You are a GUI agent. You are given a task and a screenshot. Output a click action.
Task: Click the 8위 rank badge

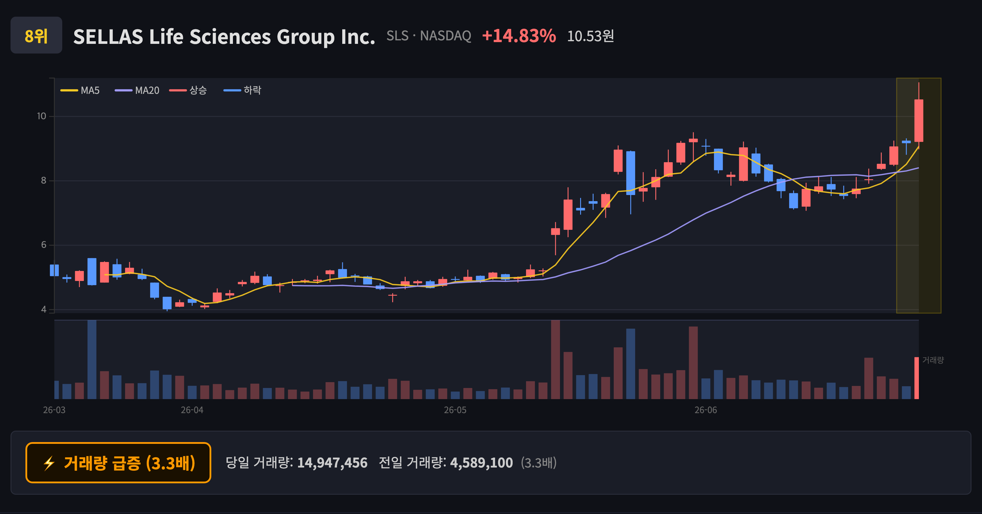click(36, 35)
